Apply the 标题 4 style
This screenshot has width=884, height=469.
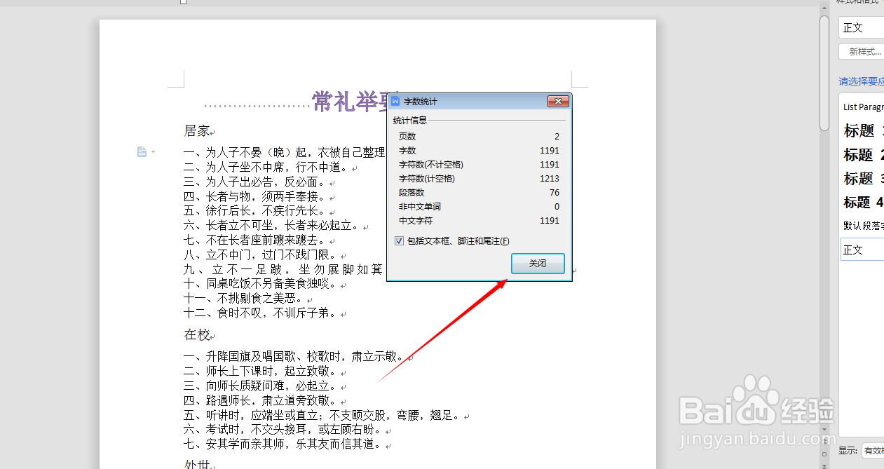[858, 202]
